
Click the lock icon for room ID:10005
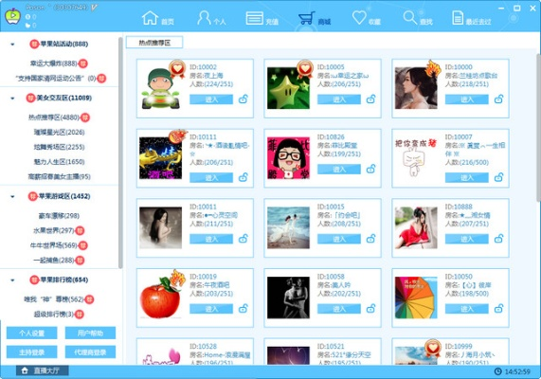click(370, 99)
